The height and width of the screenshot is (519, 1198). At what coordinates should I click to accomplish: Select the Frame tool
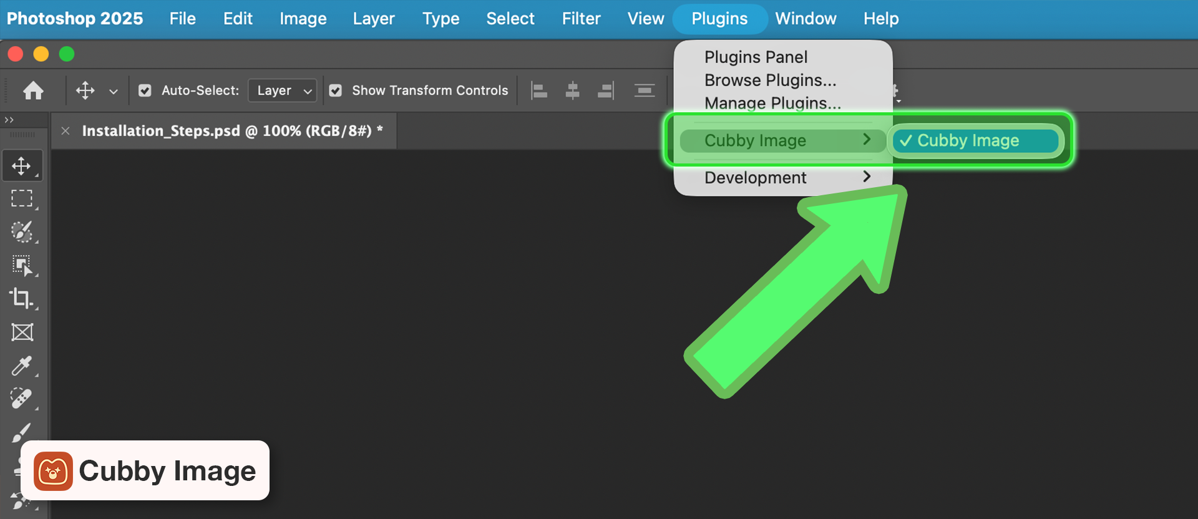pyautogui.click(x=22, y=332)
